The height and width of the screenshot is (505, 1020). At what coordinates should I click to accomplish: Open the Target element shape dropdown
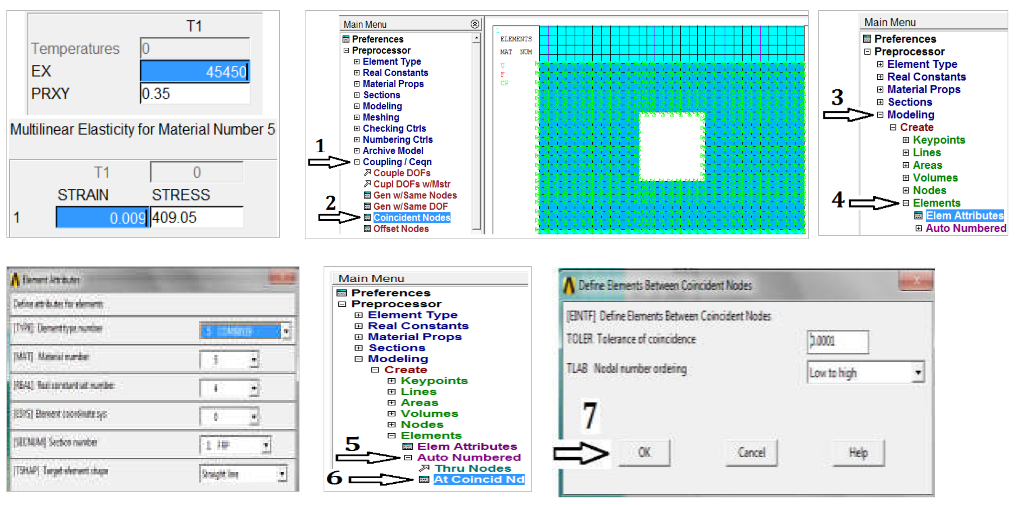[x=282, y=474]
